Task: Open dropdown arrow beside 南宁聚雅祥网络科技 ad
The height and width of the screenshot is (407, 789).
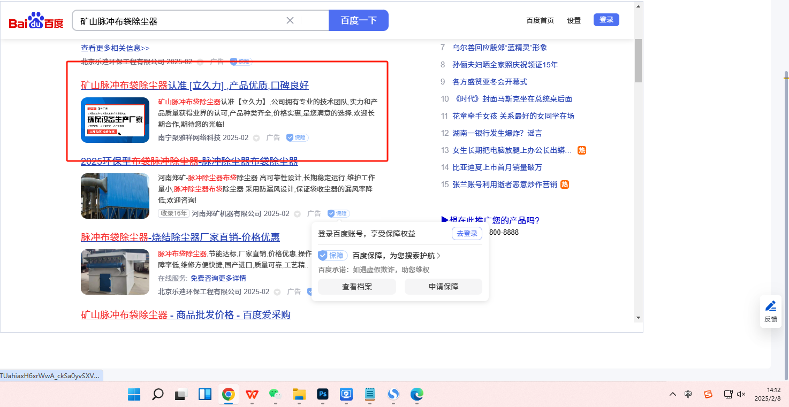Action: click(256, 138)
